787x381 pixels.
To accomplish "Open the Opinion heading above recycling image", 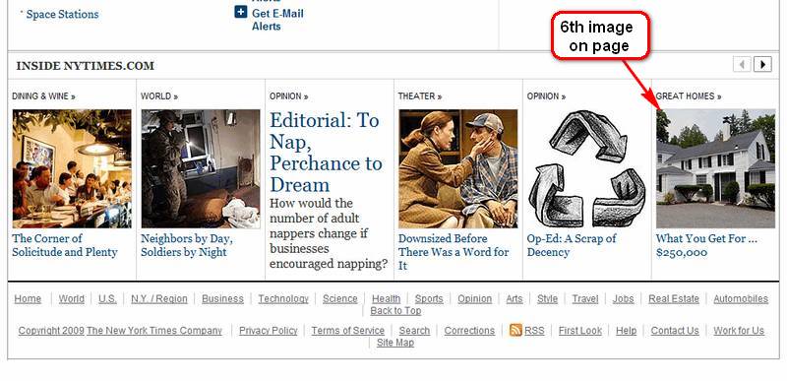I will point(546,96).
